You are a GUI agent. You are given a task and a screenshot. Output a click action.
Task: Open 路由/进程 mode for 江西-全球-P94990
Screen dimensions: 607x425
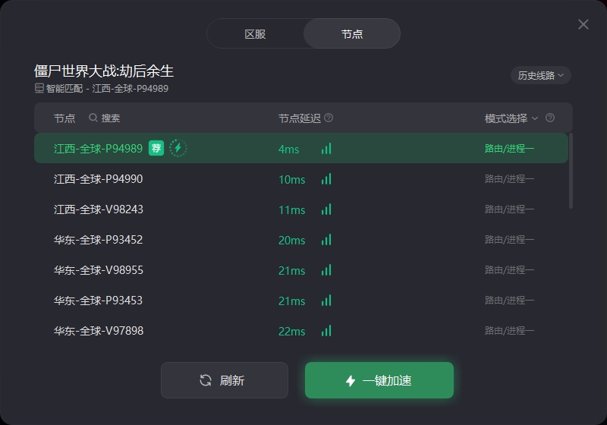[x=509, y=179]
